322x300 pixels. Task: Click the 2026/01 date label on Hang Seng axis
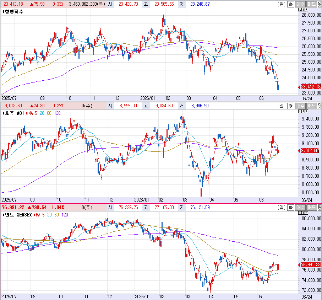click(x=147, y=98)
